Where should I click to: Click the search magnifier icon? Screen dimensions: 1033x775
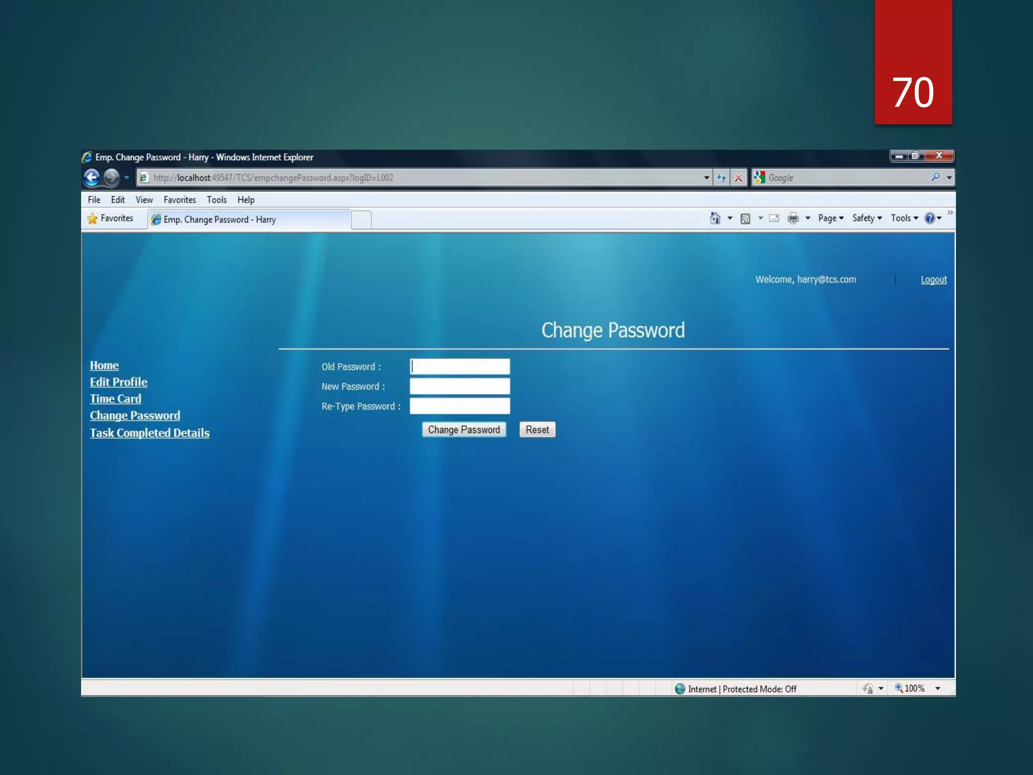point(936,177)
